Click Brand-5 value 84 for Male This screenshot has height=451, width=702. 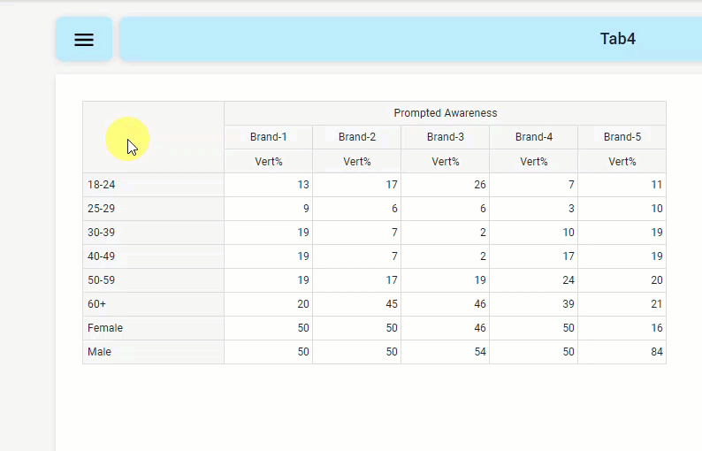tap(656, 352)
